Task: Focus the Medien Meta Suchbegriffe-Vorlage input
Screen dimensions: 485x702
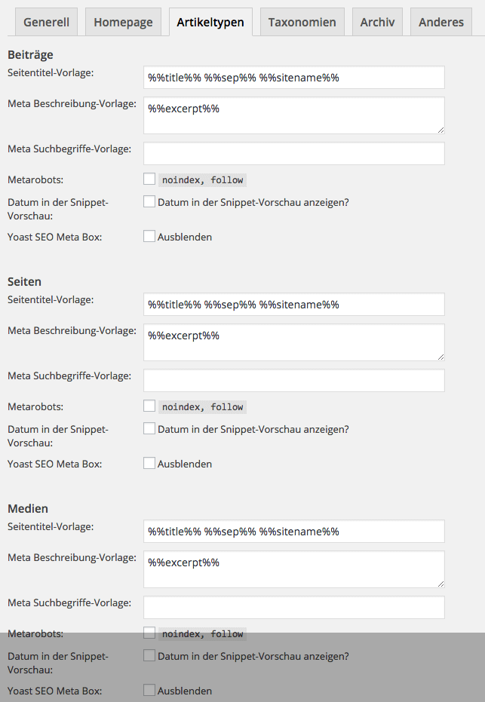Action: pyautogui.click(x=293, y=607)
